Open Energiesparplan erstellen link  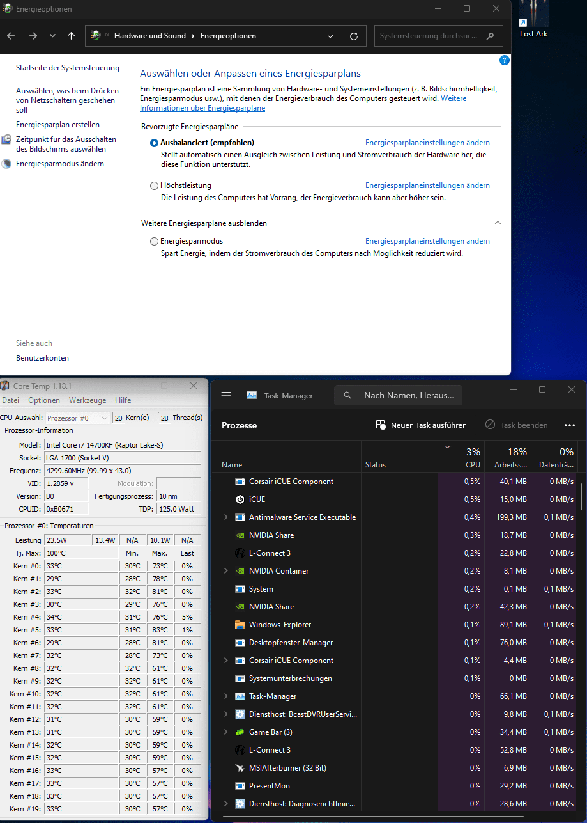[x=57, y=125]
